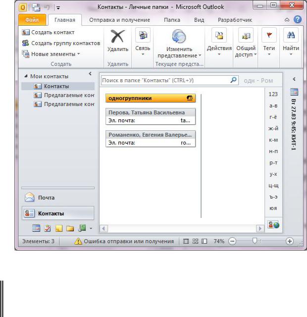
Task: Open the Calendar module icon
Action: point(36,228)
